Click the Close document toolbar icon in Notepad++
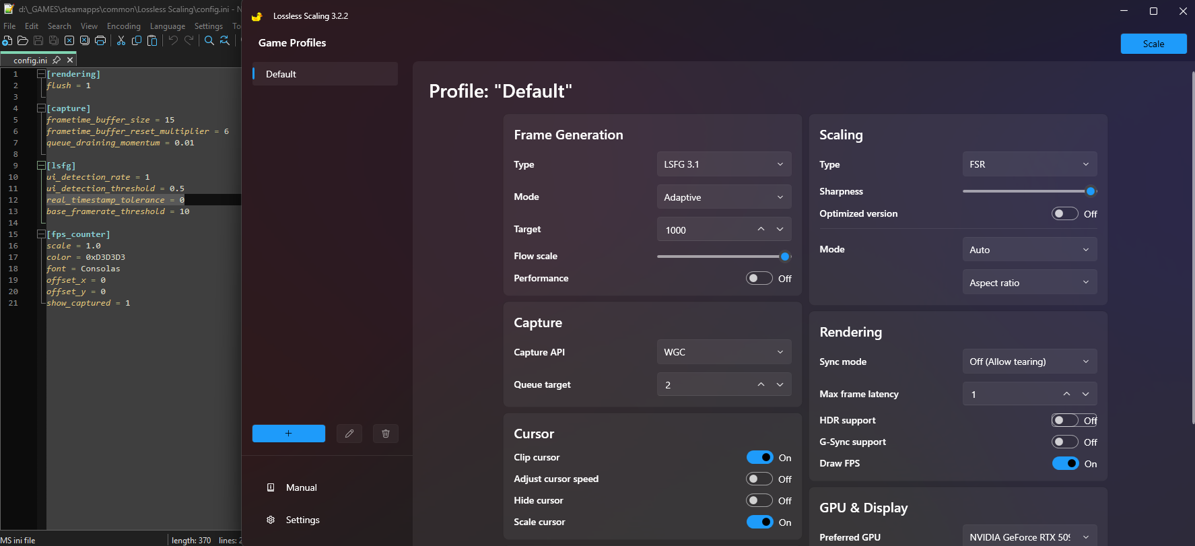This screenshot has width=1195, height=546. [69, 40]
